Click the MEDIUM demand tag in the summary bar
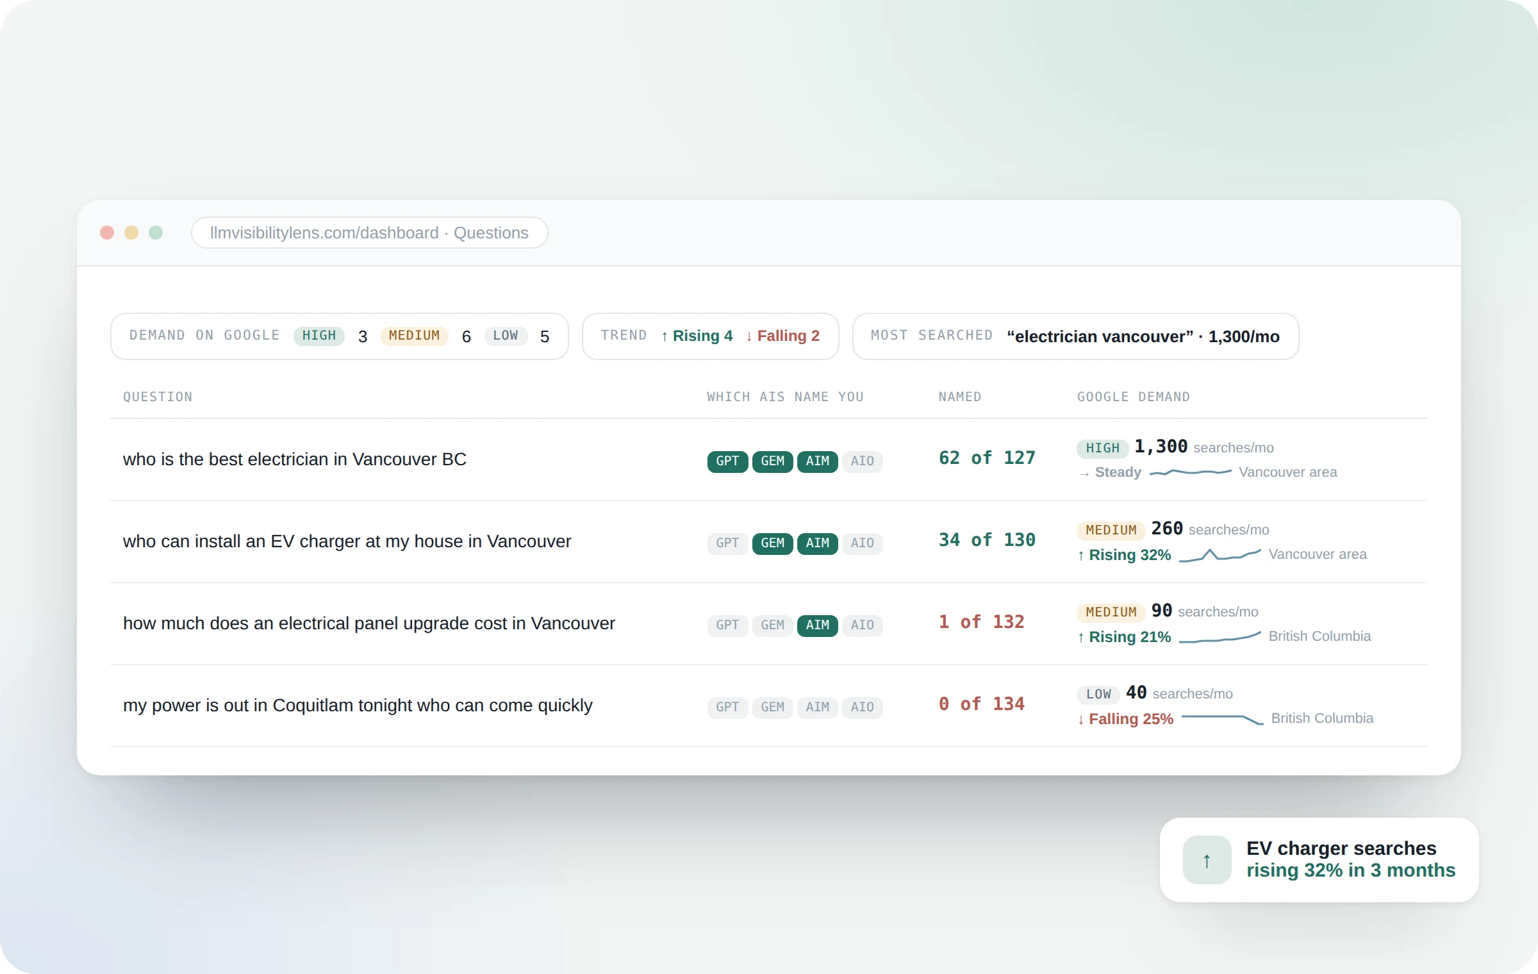Image resolution: width=1538 pixels, height=974 pixels. 414,336
